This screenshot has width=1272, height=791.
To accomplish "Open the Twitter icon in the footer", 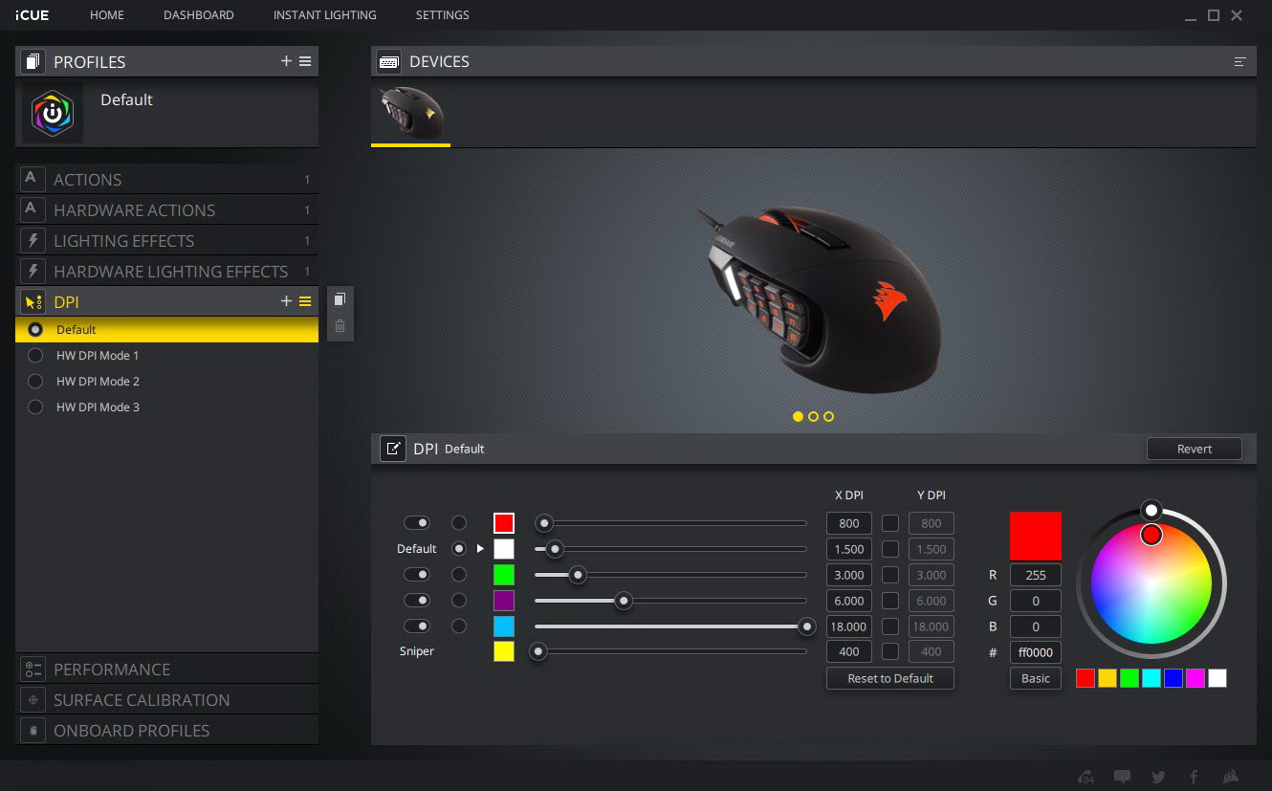I will click(1159, 777).
